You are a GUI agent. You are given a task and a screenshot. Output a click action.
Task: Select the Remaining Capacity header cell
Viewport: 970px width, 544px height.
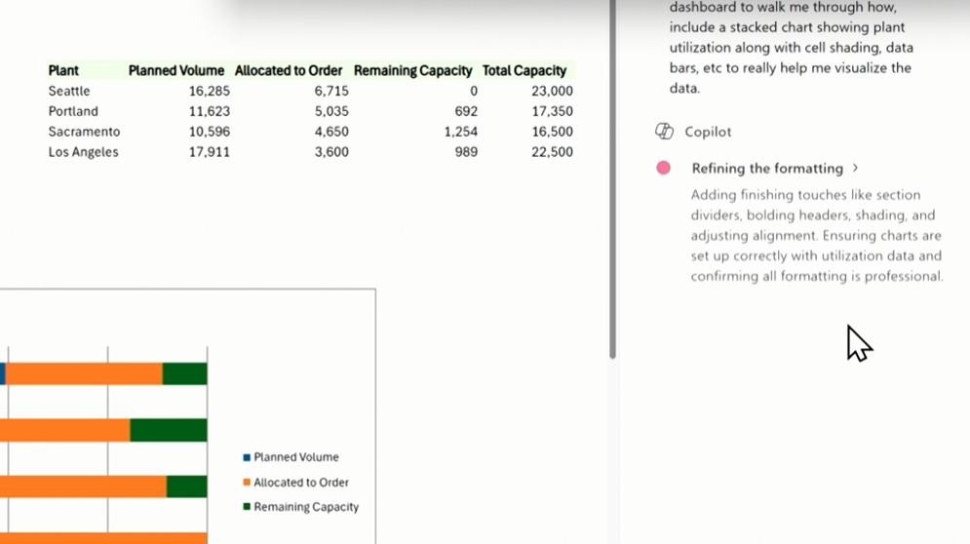click(412, 70)
